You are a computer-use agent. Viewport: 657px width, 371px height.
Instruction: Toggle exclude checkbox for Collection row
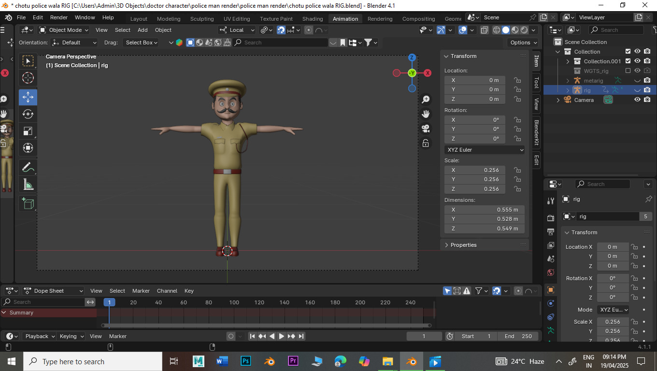pyautogui.click(x=628, y=51)
